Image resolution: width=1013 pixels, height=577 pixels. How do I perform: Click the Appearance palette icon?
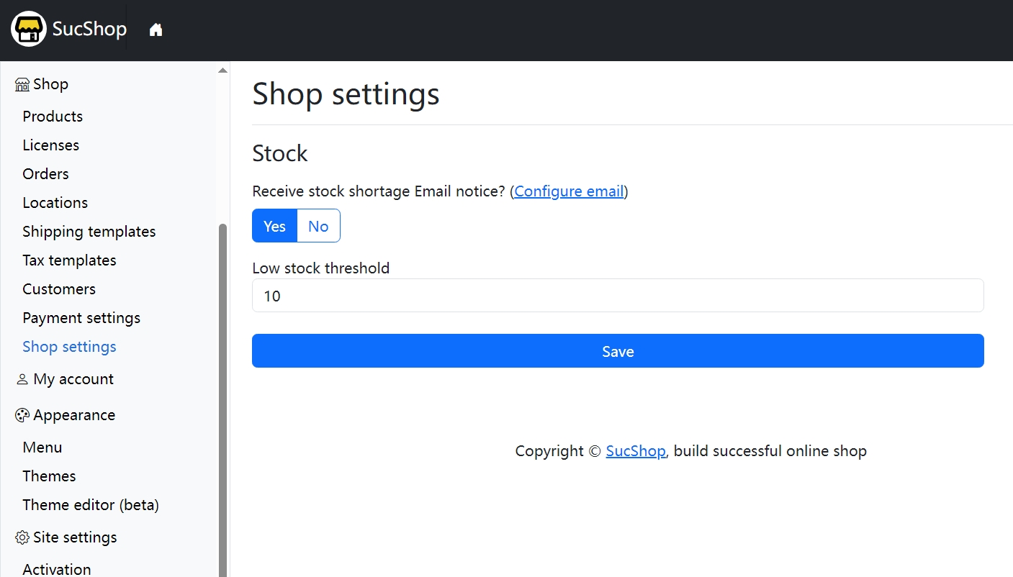click(x=22, y=415)
